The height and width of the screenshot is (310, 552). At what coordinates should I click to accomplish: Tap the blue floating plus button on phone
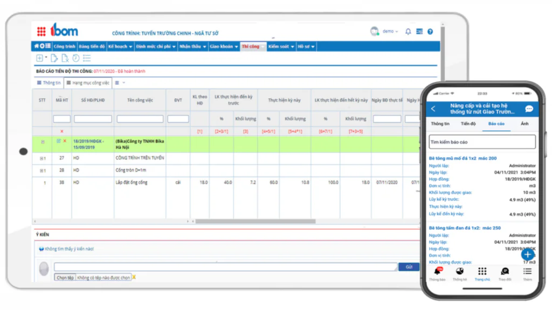pyautogui.click(x=527, y=255)
